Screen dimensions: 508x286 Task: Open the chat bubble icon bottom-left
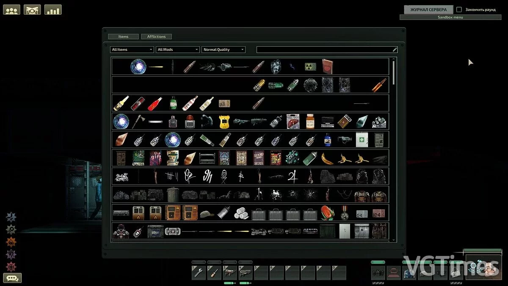[x=11, y=278]
